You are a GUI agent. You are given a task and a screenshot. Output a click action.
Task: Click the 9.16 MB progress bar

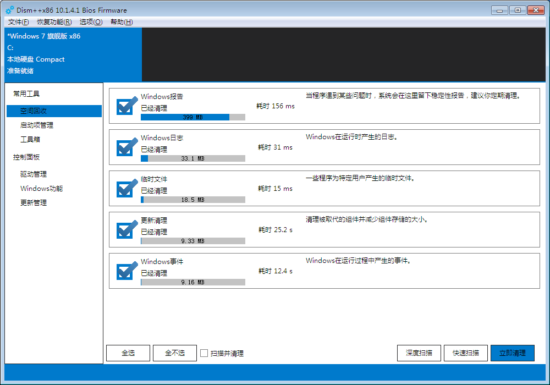click(x=193, y=282)
